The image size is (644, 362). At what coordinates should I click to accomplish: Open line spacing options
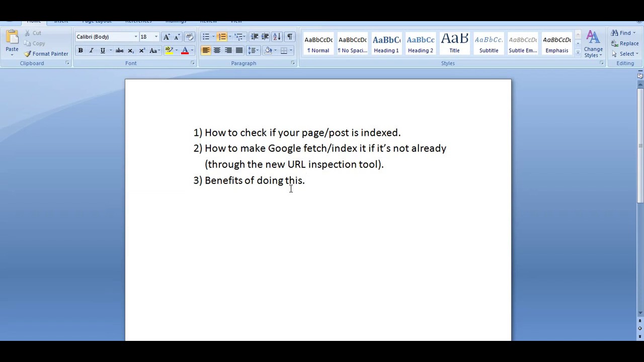click(x=253, y=50)
